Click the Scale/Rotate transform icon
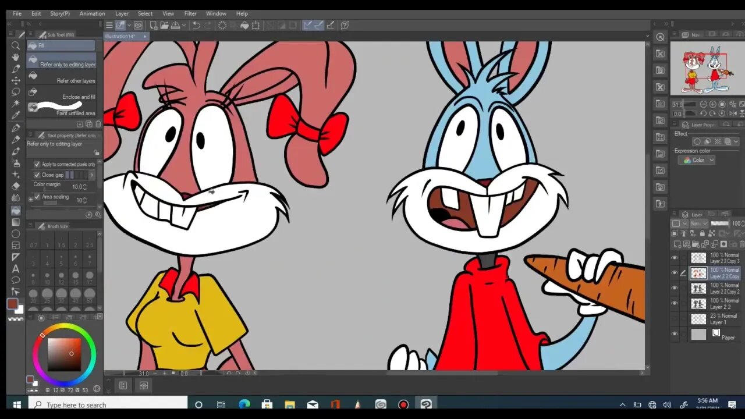Screen dimensions: 745x419 [256, 25]
